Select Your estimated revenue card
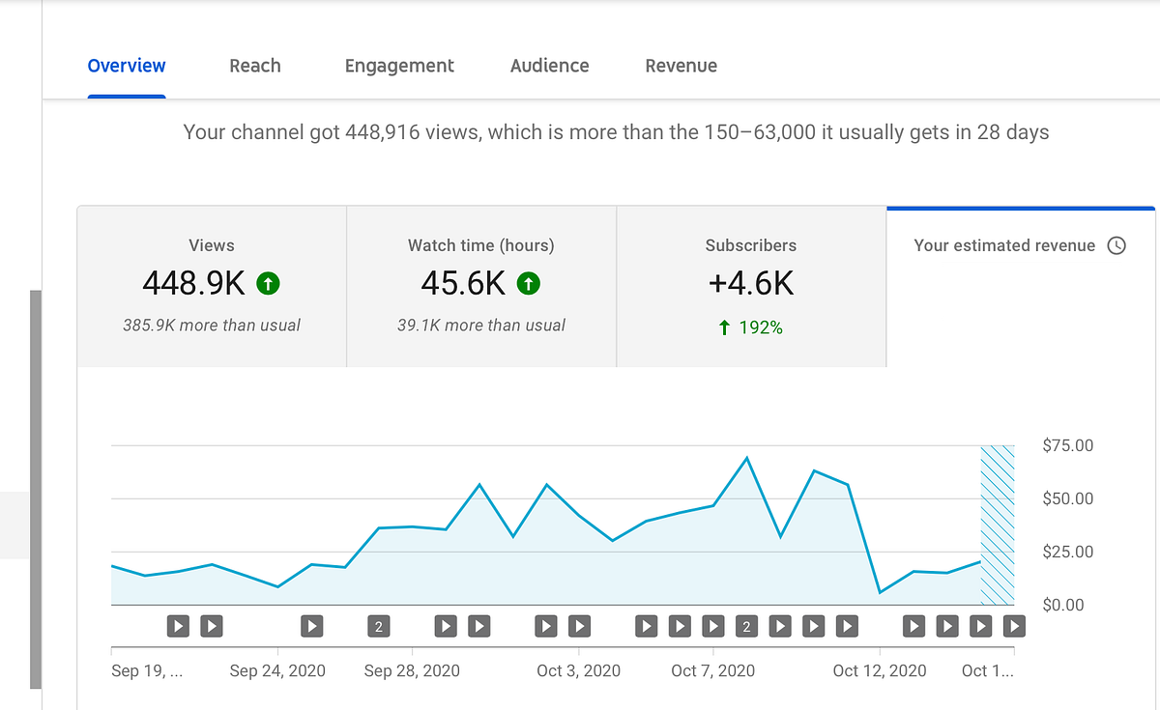1160x710 pixels. (x=1021, y=287)
